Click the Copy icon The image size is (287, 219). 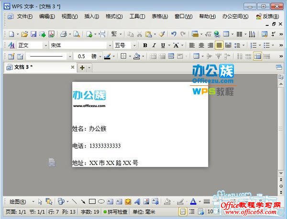point(130,34)
